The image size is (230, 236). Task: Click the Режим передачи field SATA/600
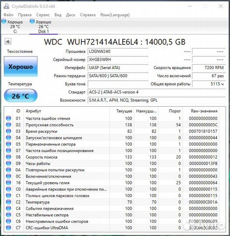point(118,76)
